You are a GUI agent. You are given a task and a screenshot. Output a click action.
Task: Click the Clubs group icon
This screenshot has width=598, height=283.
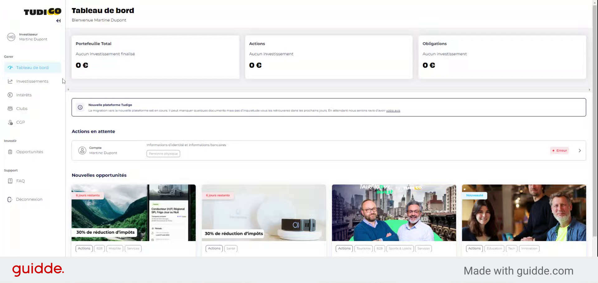click(x=10, y=109)
